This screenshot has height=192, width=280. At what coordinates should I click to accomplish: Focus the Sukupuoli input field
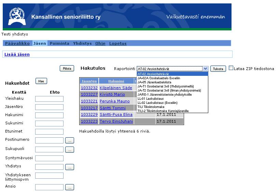(49, 149)
